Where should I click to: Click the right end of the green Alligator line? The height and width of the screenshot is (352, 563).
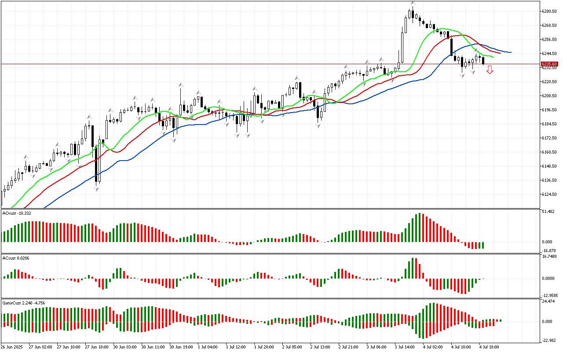(493, 57)
